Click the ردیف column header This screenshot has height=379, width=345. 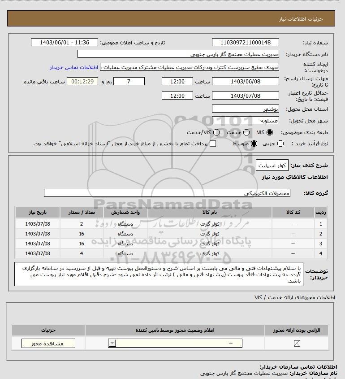(x=321, y=212)
